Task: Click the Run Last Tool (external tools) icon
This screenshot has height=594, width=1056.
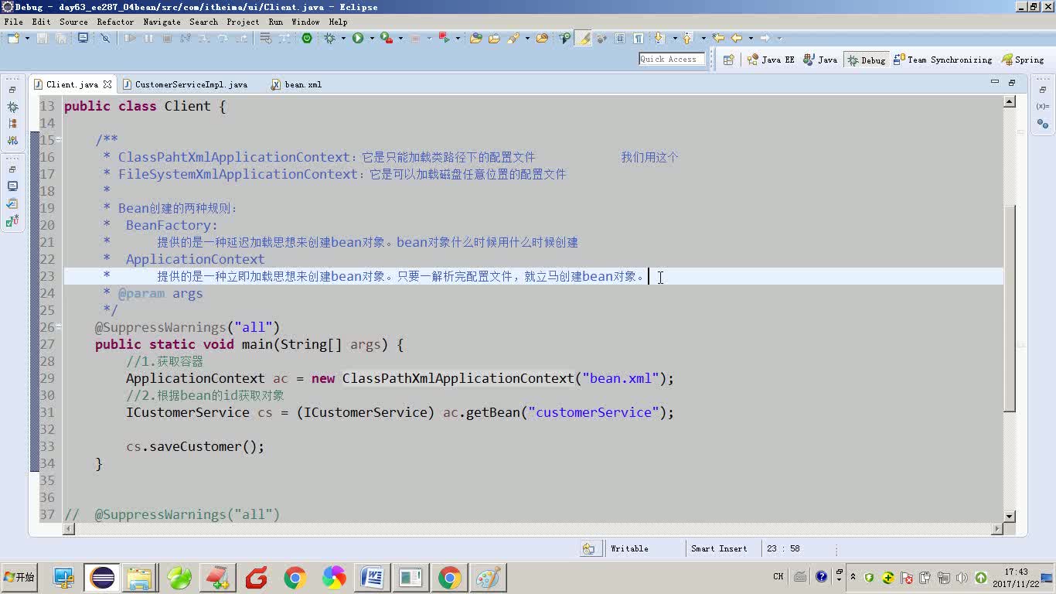Action: tap(386, 38)
